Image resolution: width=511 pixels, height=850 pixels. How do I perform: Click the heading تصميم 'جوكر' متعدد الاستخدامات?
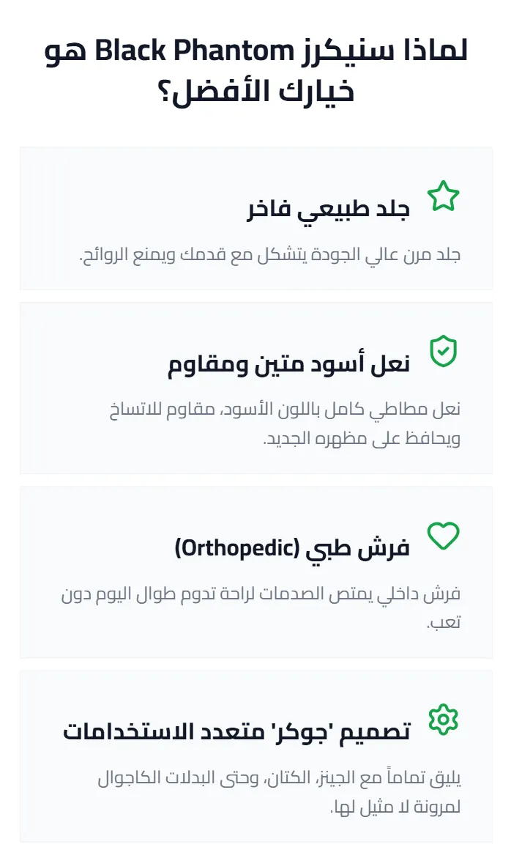click(x=236, y=731)
